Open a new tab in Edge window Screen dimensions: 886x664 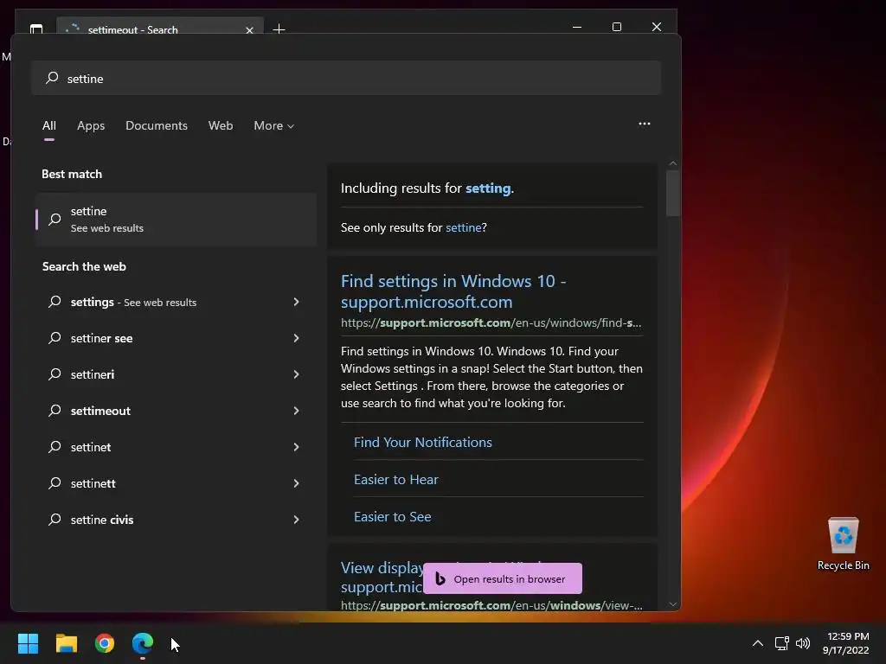[279, 29]
